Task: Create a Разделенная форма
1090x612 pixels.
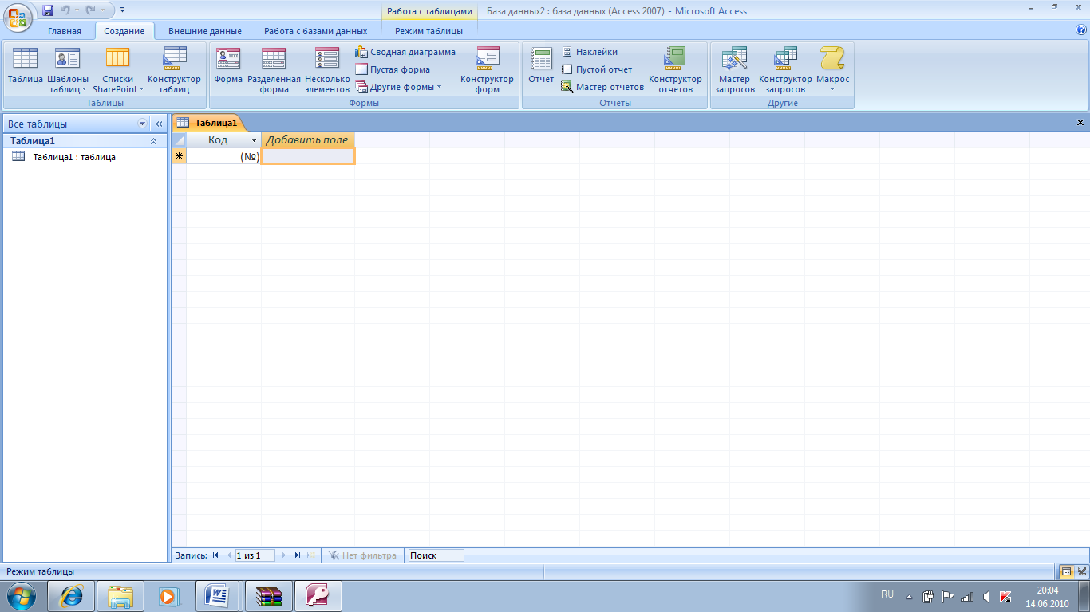Action: (x=274, y=70)
